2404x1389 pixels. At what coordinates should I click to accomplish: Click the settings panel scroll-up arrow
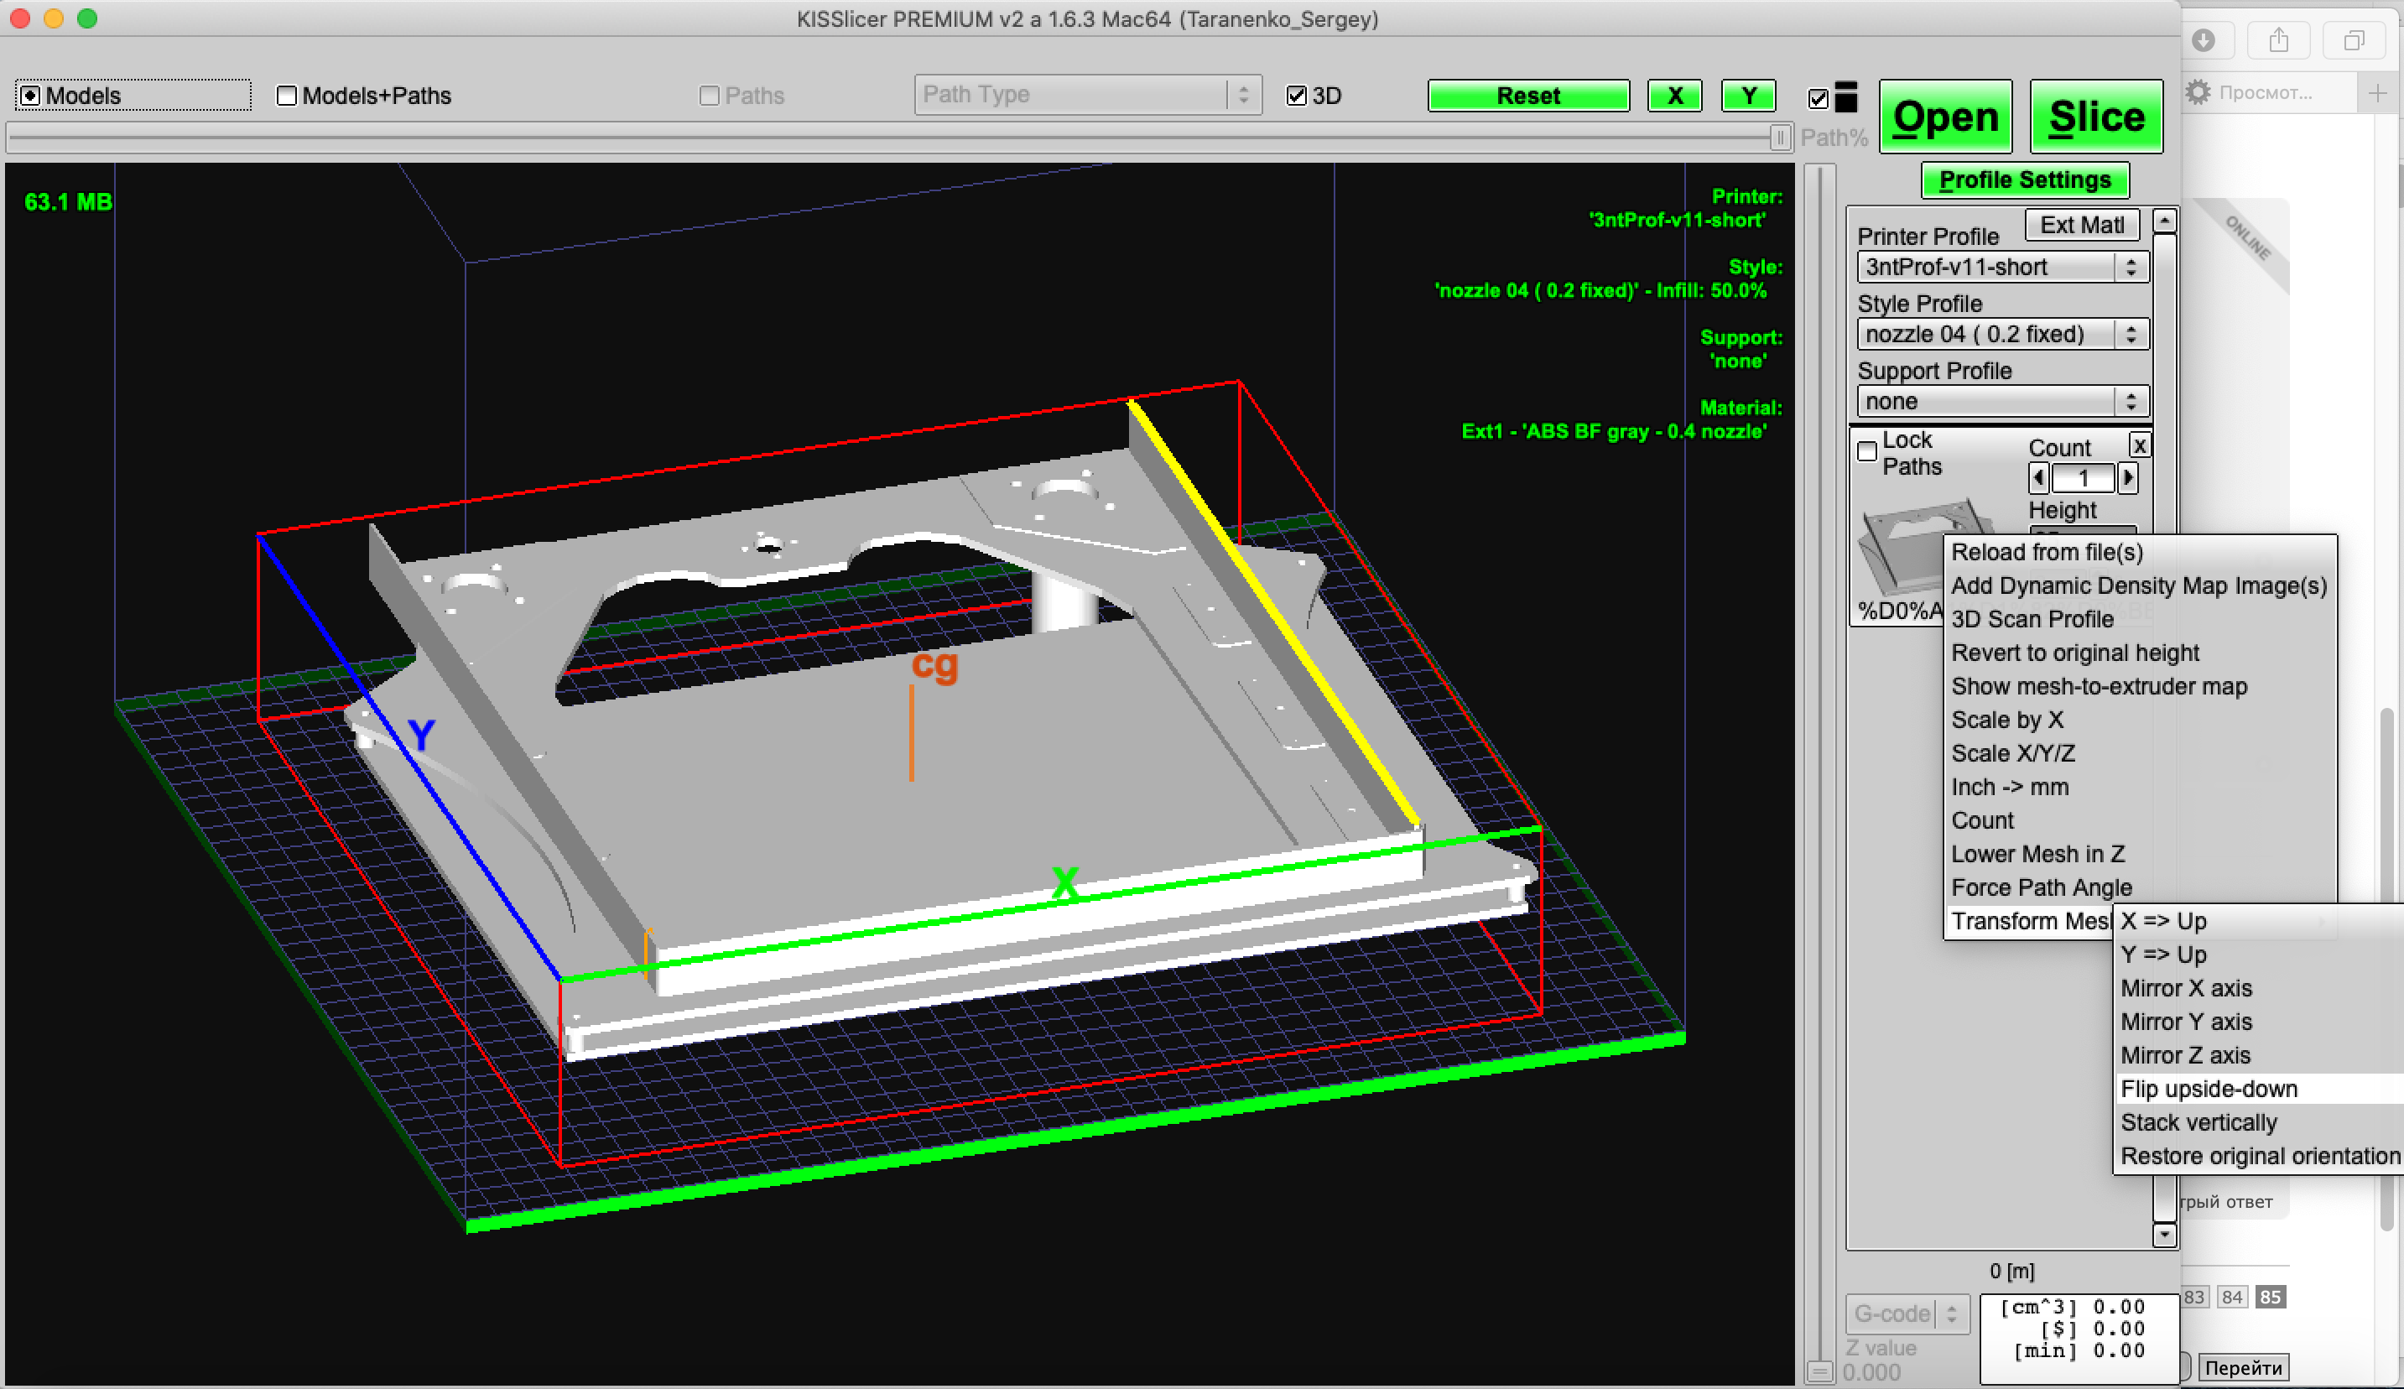[2165, 221]
